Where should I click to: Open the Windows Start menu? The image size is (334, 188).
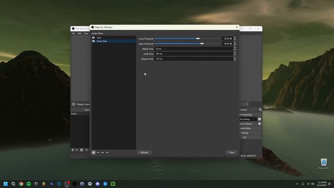click(x=6, y=184)
